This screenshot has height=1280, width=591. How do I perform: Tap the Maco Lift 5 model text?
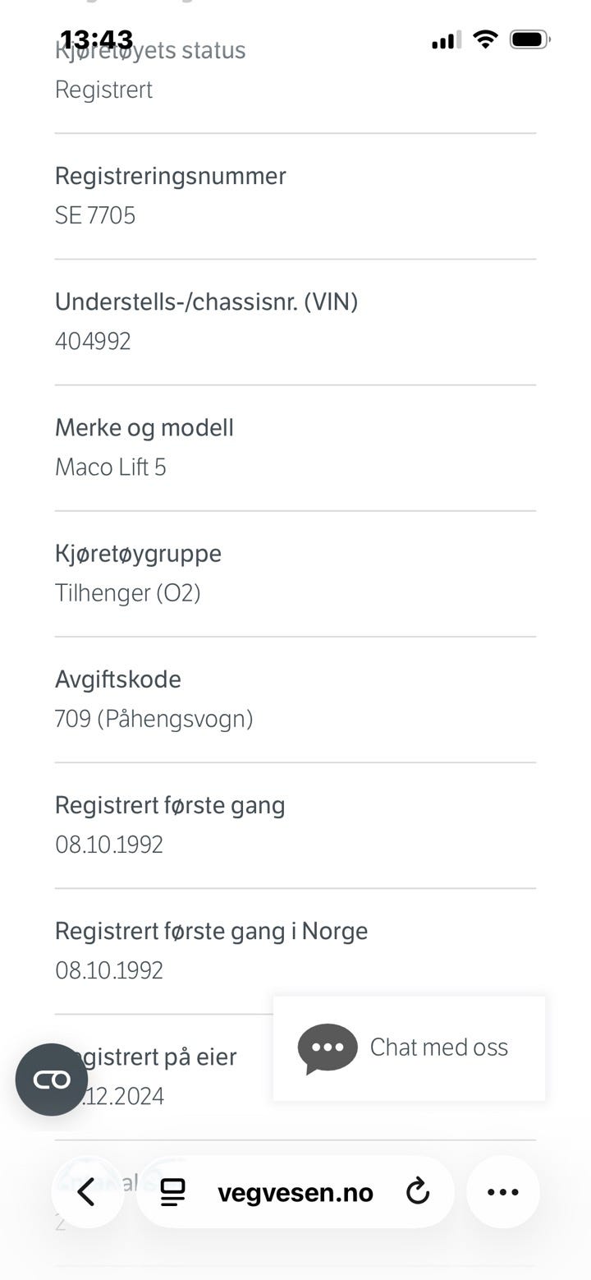click(x=111, y=467)
